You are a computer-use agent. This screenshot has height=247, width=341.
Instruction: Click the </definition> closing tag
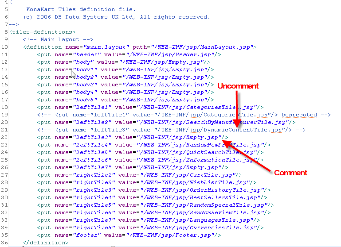point(46,243)
